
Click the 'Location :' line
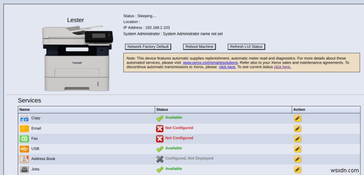coord(131,22)
